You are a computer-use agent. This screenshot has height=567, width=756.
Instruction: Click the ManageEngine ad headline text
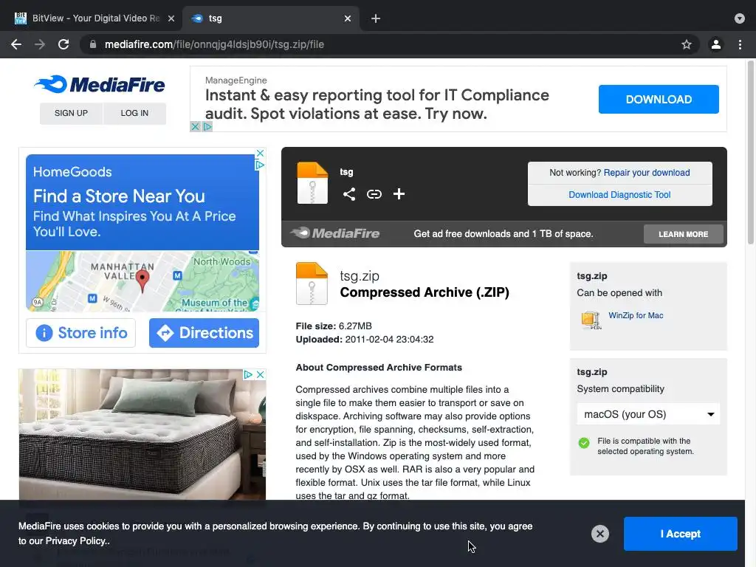click(x=377, y=104)
